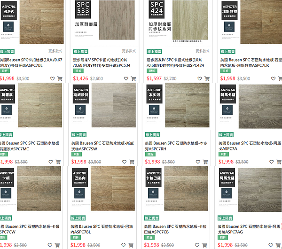282x249 pixels.
Task: Open 更多款式 for SPC534 product
Action: (129, 51)
